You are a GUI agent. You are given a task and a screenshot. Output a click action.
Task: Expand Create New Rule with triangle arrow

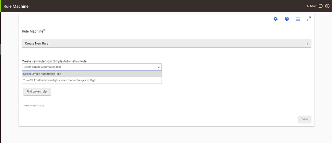(x=307, y=44)
